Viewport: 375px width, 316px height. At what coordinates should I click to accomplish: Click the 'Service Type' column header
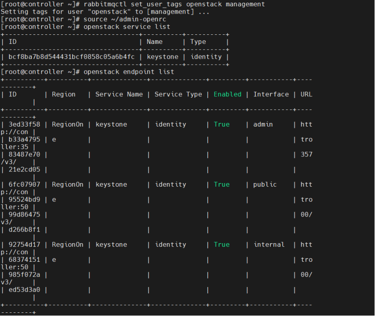click(178, 94)
